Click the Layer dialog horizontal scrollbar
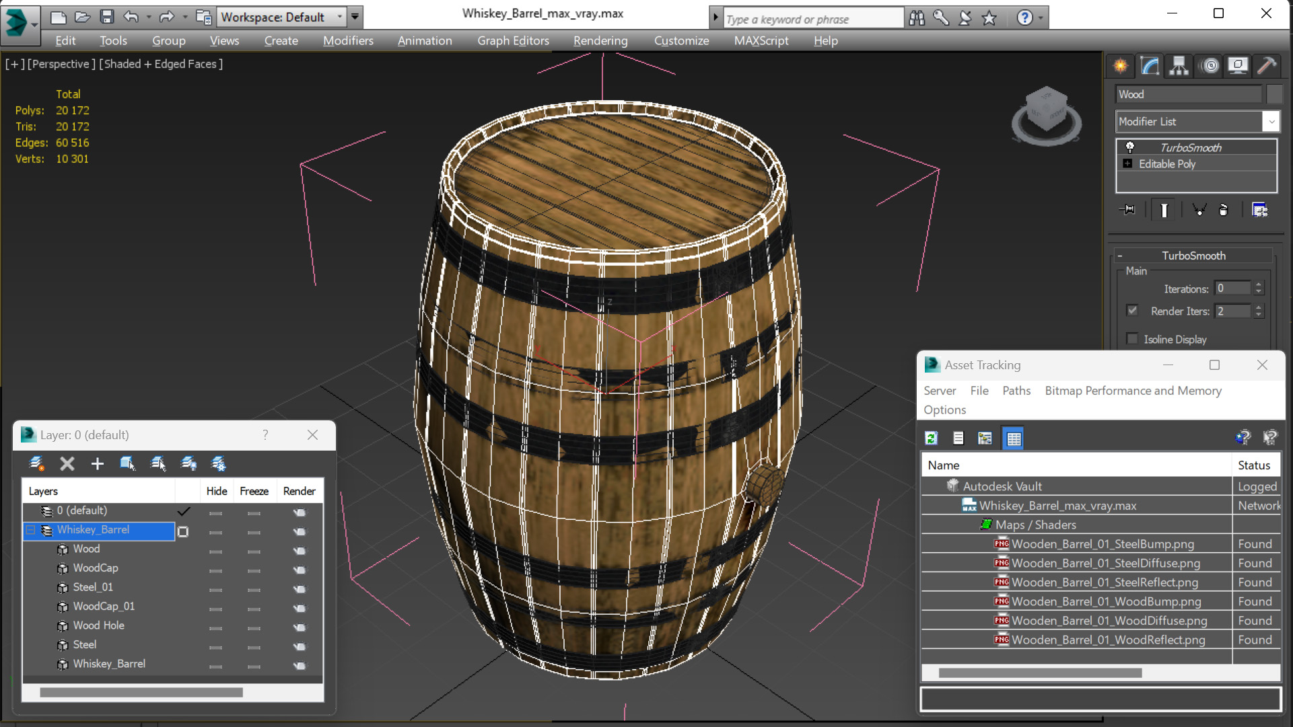This screenshot has height=727, width=1293. [x=141, y=692]
